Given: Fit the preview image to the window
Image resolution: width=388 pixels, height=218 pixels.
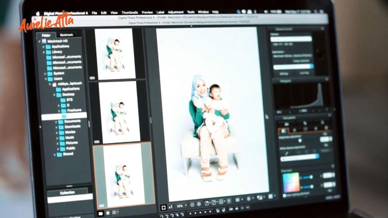Looking at the screenshot, I should [x=163, y=208].
